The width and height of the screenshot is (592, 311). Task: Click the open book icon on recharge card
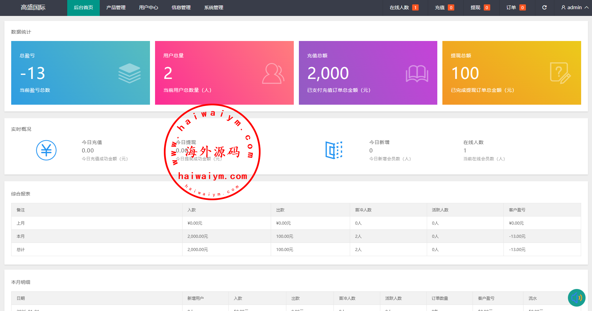[x=417, y=74]
